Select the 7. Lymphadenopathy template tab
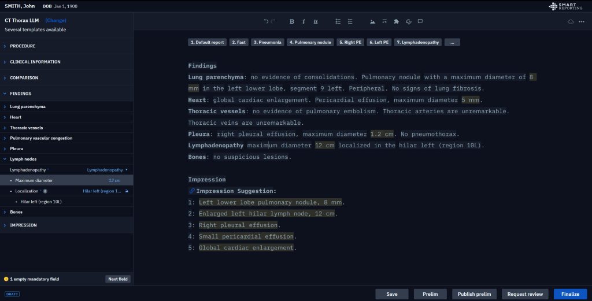The height and width of the screenshot is (301, 592). click(418, 42)
